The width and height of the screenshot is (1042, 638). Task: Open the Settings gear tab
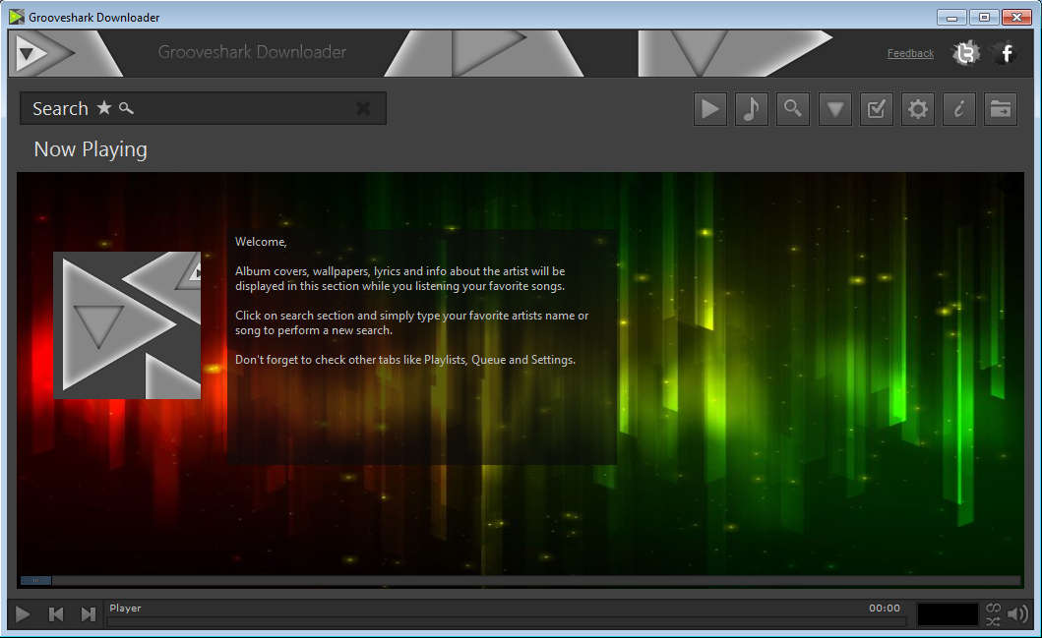[918, 109]
